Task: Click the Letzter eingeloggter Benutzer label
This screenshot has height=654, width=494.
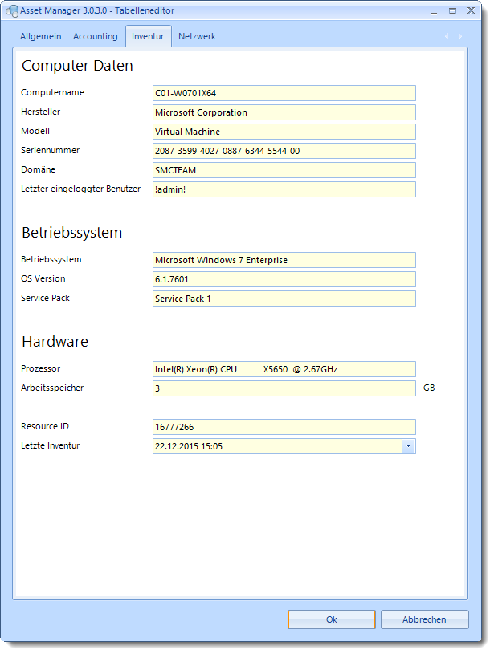Action: click(80, 189)
